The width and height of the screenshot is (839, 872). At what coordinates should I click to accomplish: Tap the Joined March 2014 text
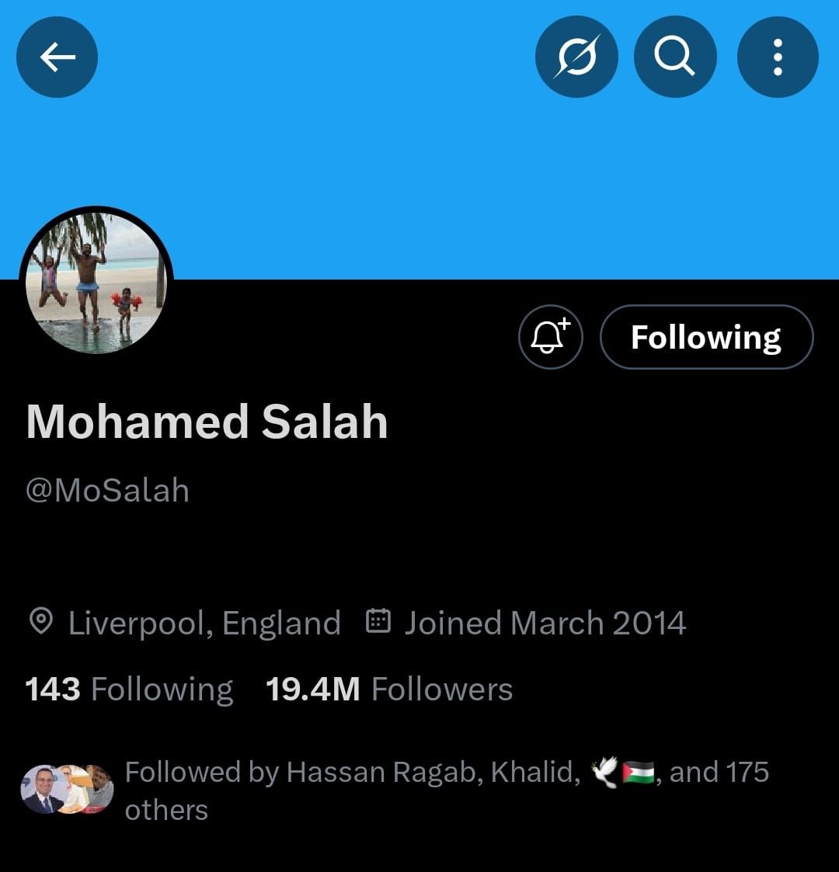[545, 623]
